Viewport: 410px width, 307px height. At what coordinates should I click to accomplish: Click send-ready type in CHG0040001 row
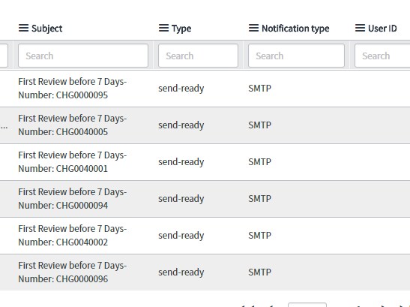click(x=181, y=162)
